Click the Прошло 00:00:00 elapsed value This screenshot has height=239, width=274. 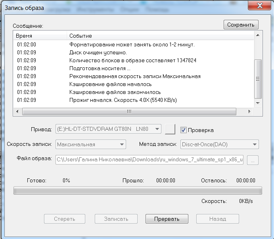click(x=166, y=180)
